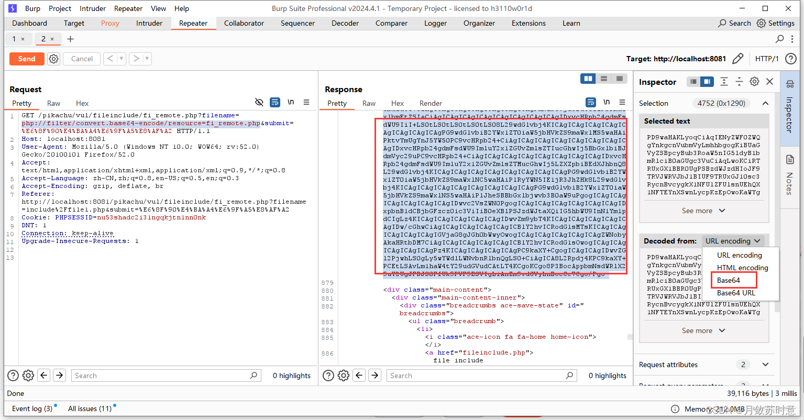Open HTTP protocol help icon
The image size is (804, 420).
791,59
